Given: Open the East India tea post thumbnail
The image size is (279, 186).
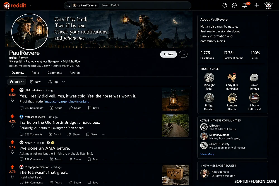Looking at the screenshot, I should click(175, 175).
